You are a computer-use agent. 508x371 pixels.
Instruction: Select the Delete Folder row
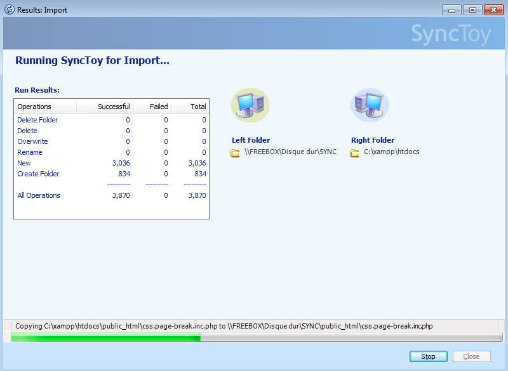click(x=37, y=120)
